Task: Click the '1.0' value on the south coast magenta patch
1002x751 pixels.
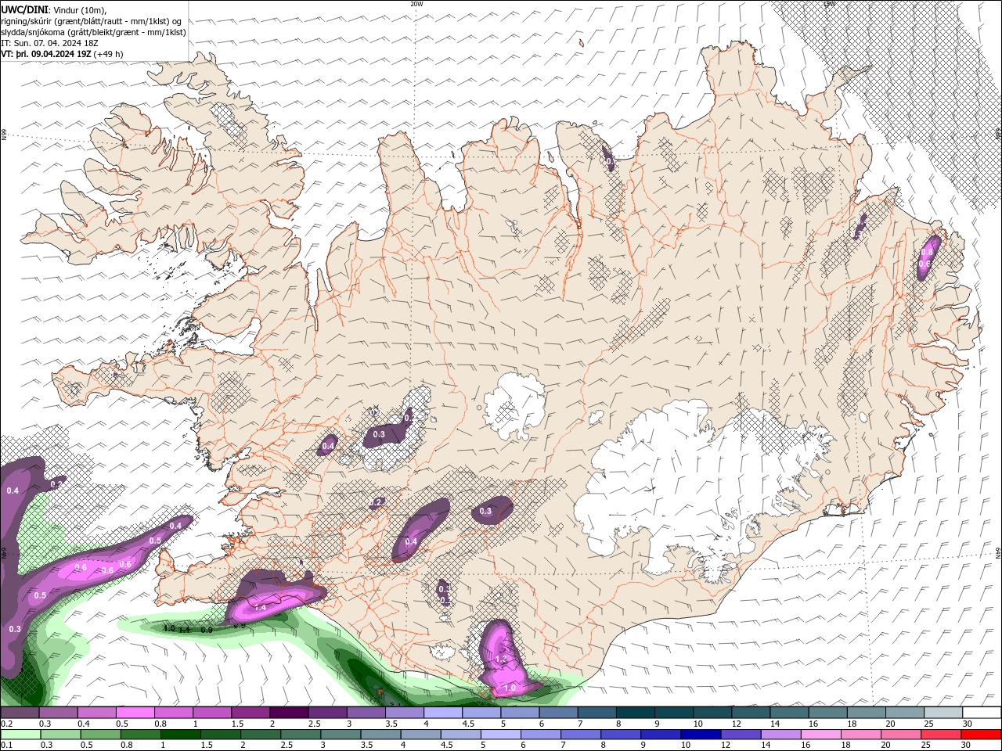Action: 510,688
